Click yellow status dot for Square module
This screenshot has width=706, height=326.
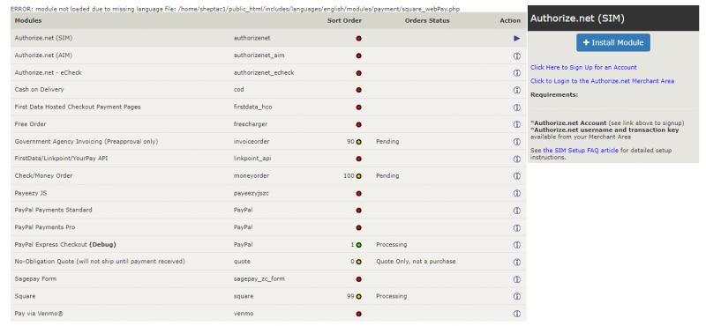coord(359,296)
